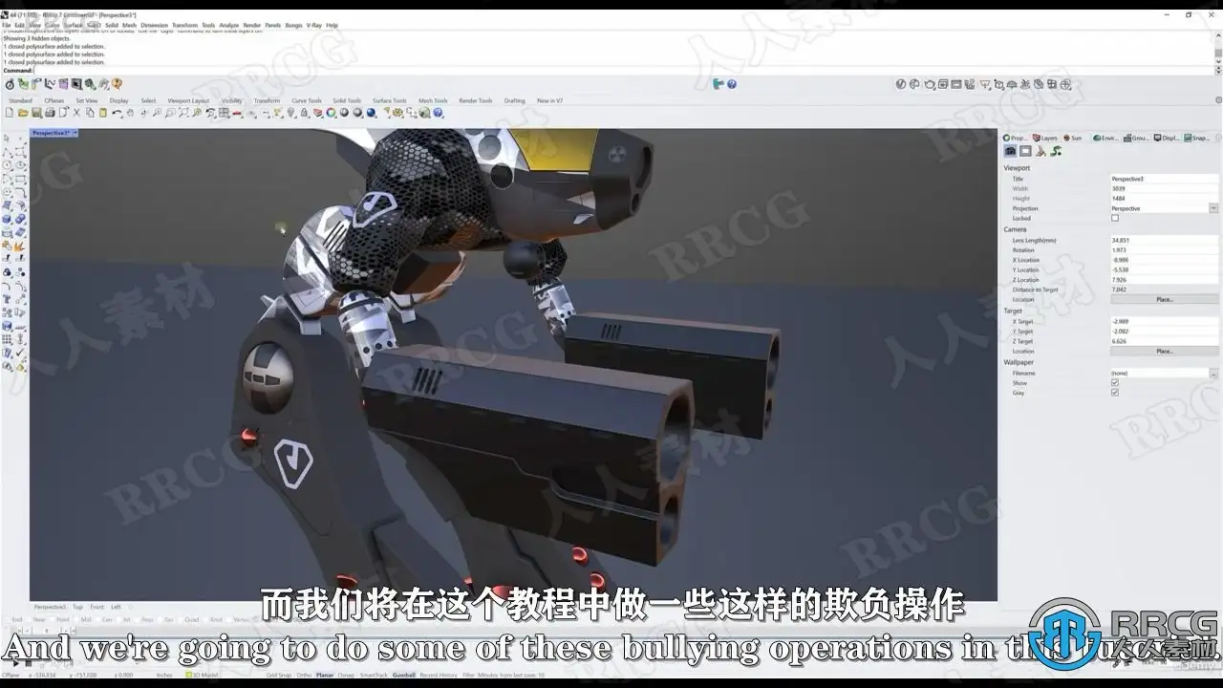
Task: Switch to the Top viewport tab
Action: click(78, 607)
